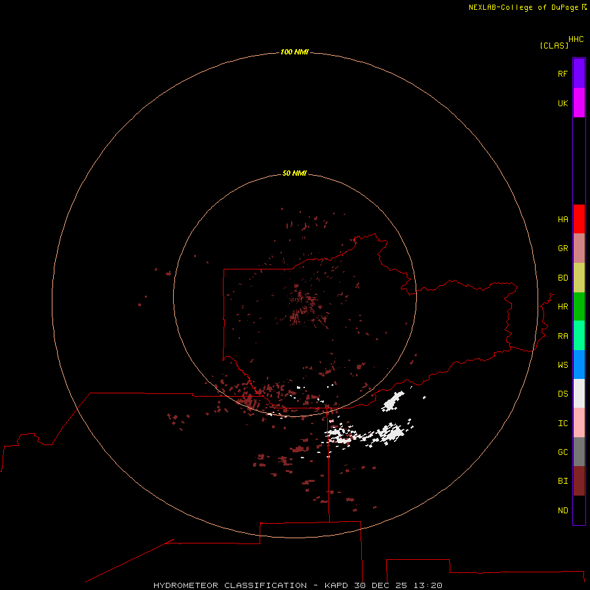Image resolution: width=590 pixels, height=590 pixels.
Task: Click the WS blue legend swatch
Action: pos(579,364)
